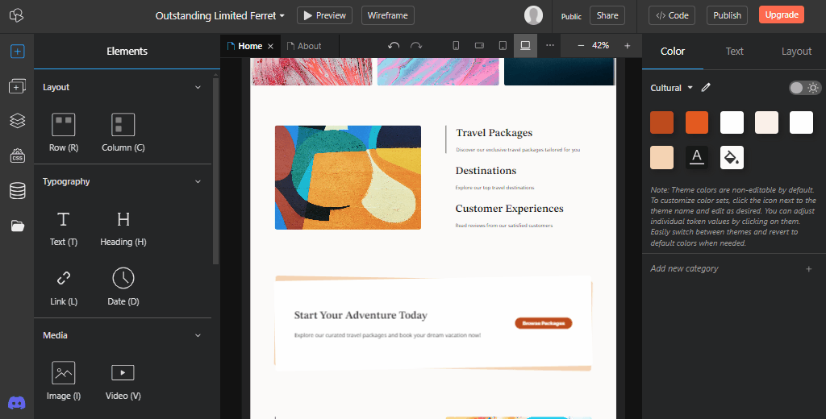
Task: Open the Text tab
Action: pyautogui.click(x=734, y=51)
